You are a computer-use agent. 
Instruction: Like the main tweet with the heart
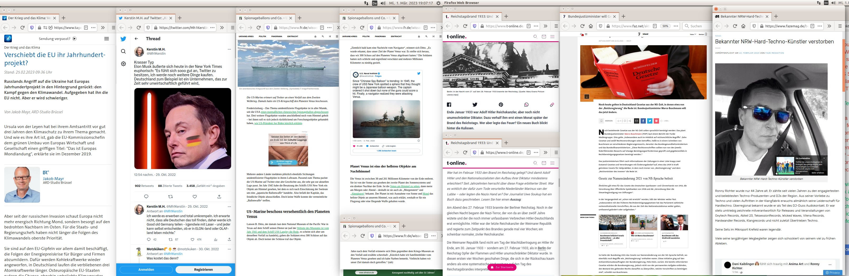[x=195, y=196]
